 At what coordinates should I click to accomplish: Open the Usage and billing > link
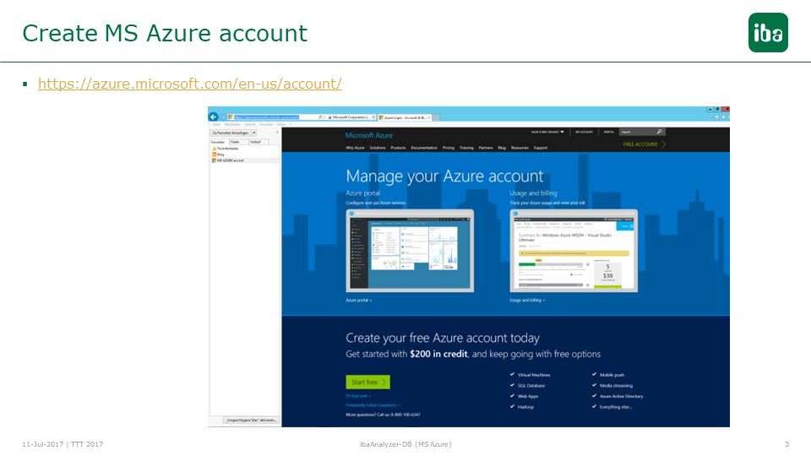point(527,300)
